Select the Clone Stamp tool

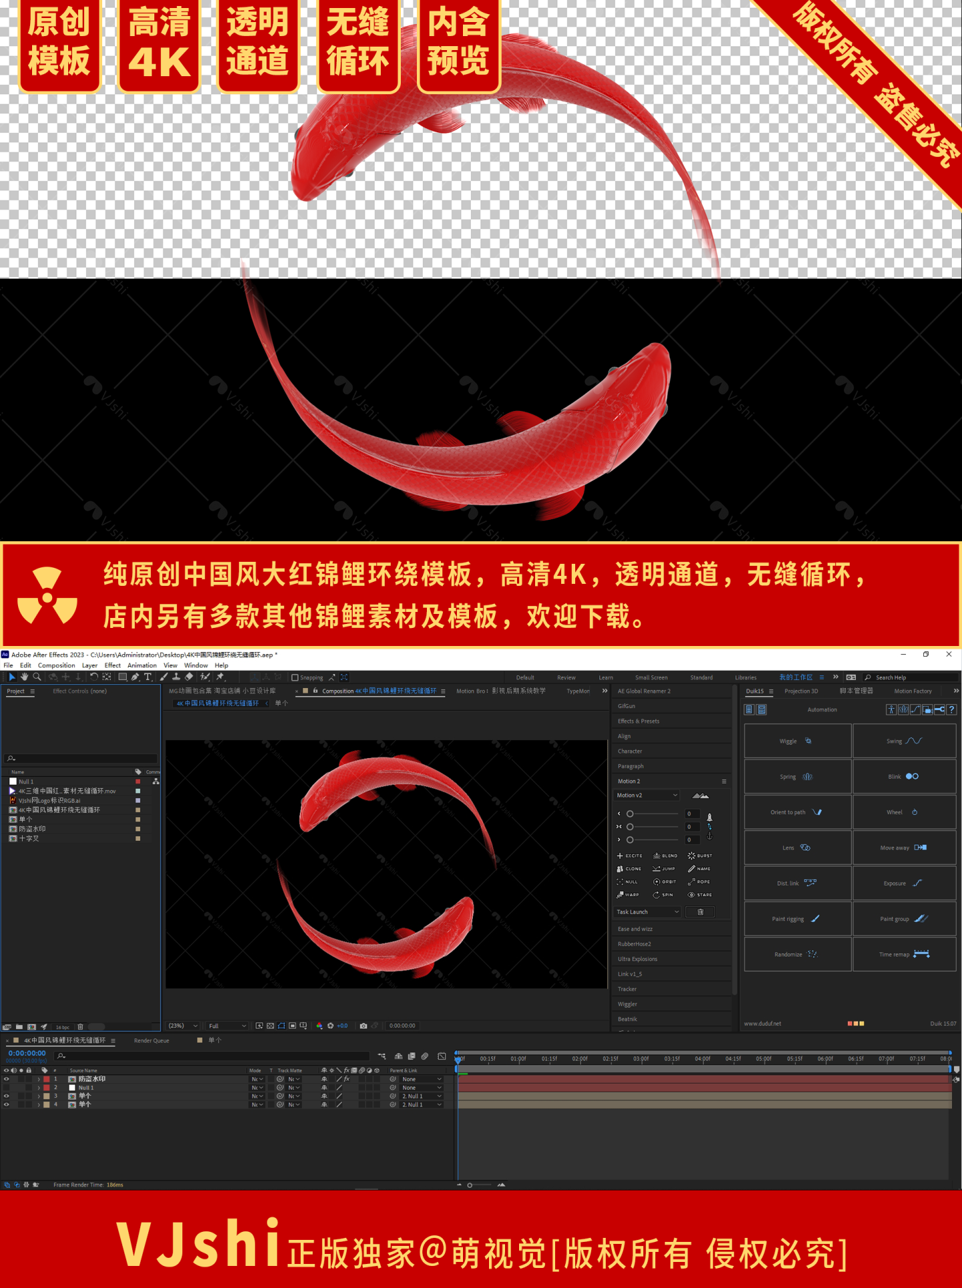click(x=176, y=677)
